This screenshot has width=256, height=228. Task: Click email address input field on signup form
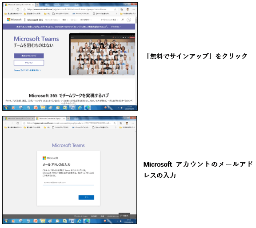point(68,183)
